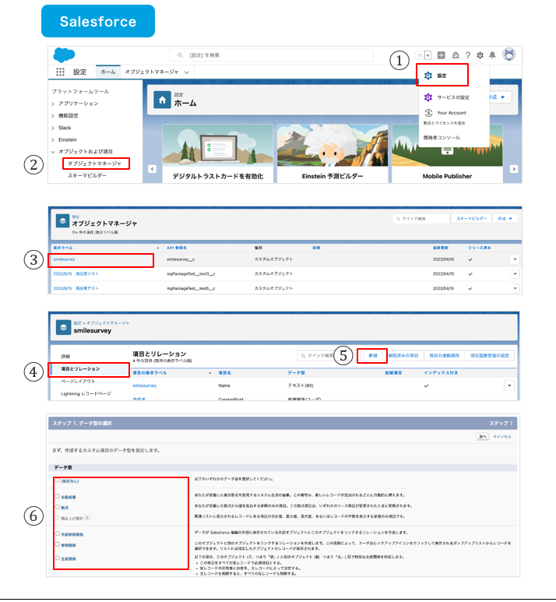Switch to the オブジェクトマネージャ tab
Screen dimensions: 556x602
coord(152,72)
